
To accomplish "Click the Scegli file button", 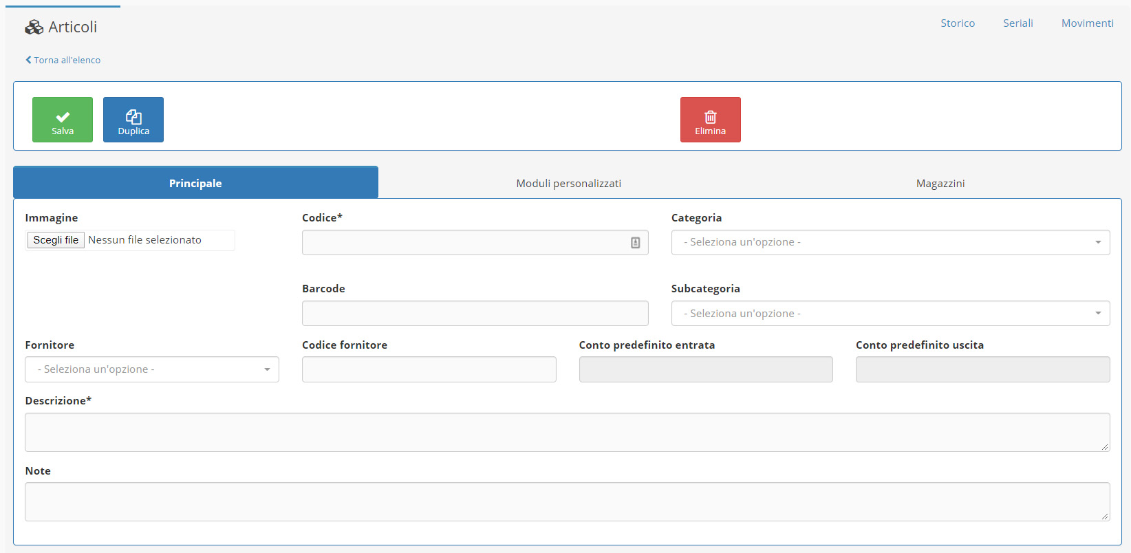I will 56,240.
